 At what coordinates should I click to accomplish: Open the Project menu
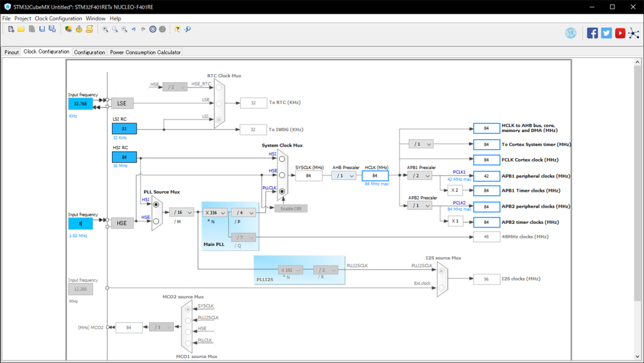[23, 18]
